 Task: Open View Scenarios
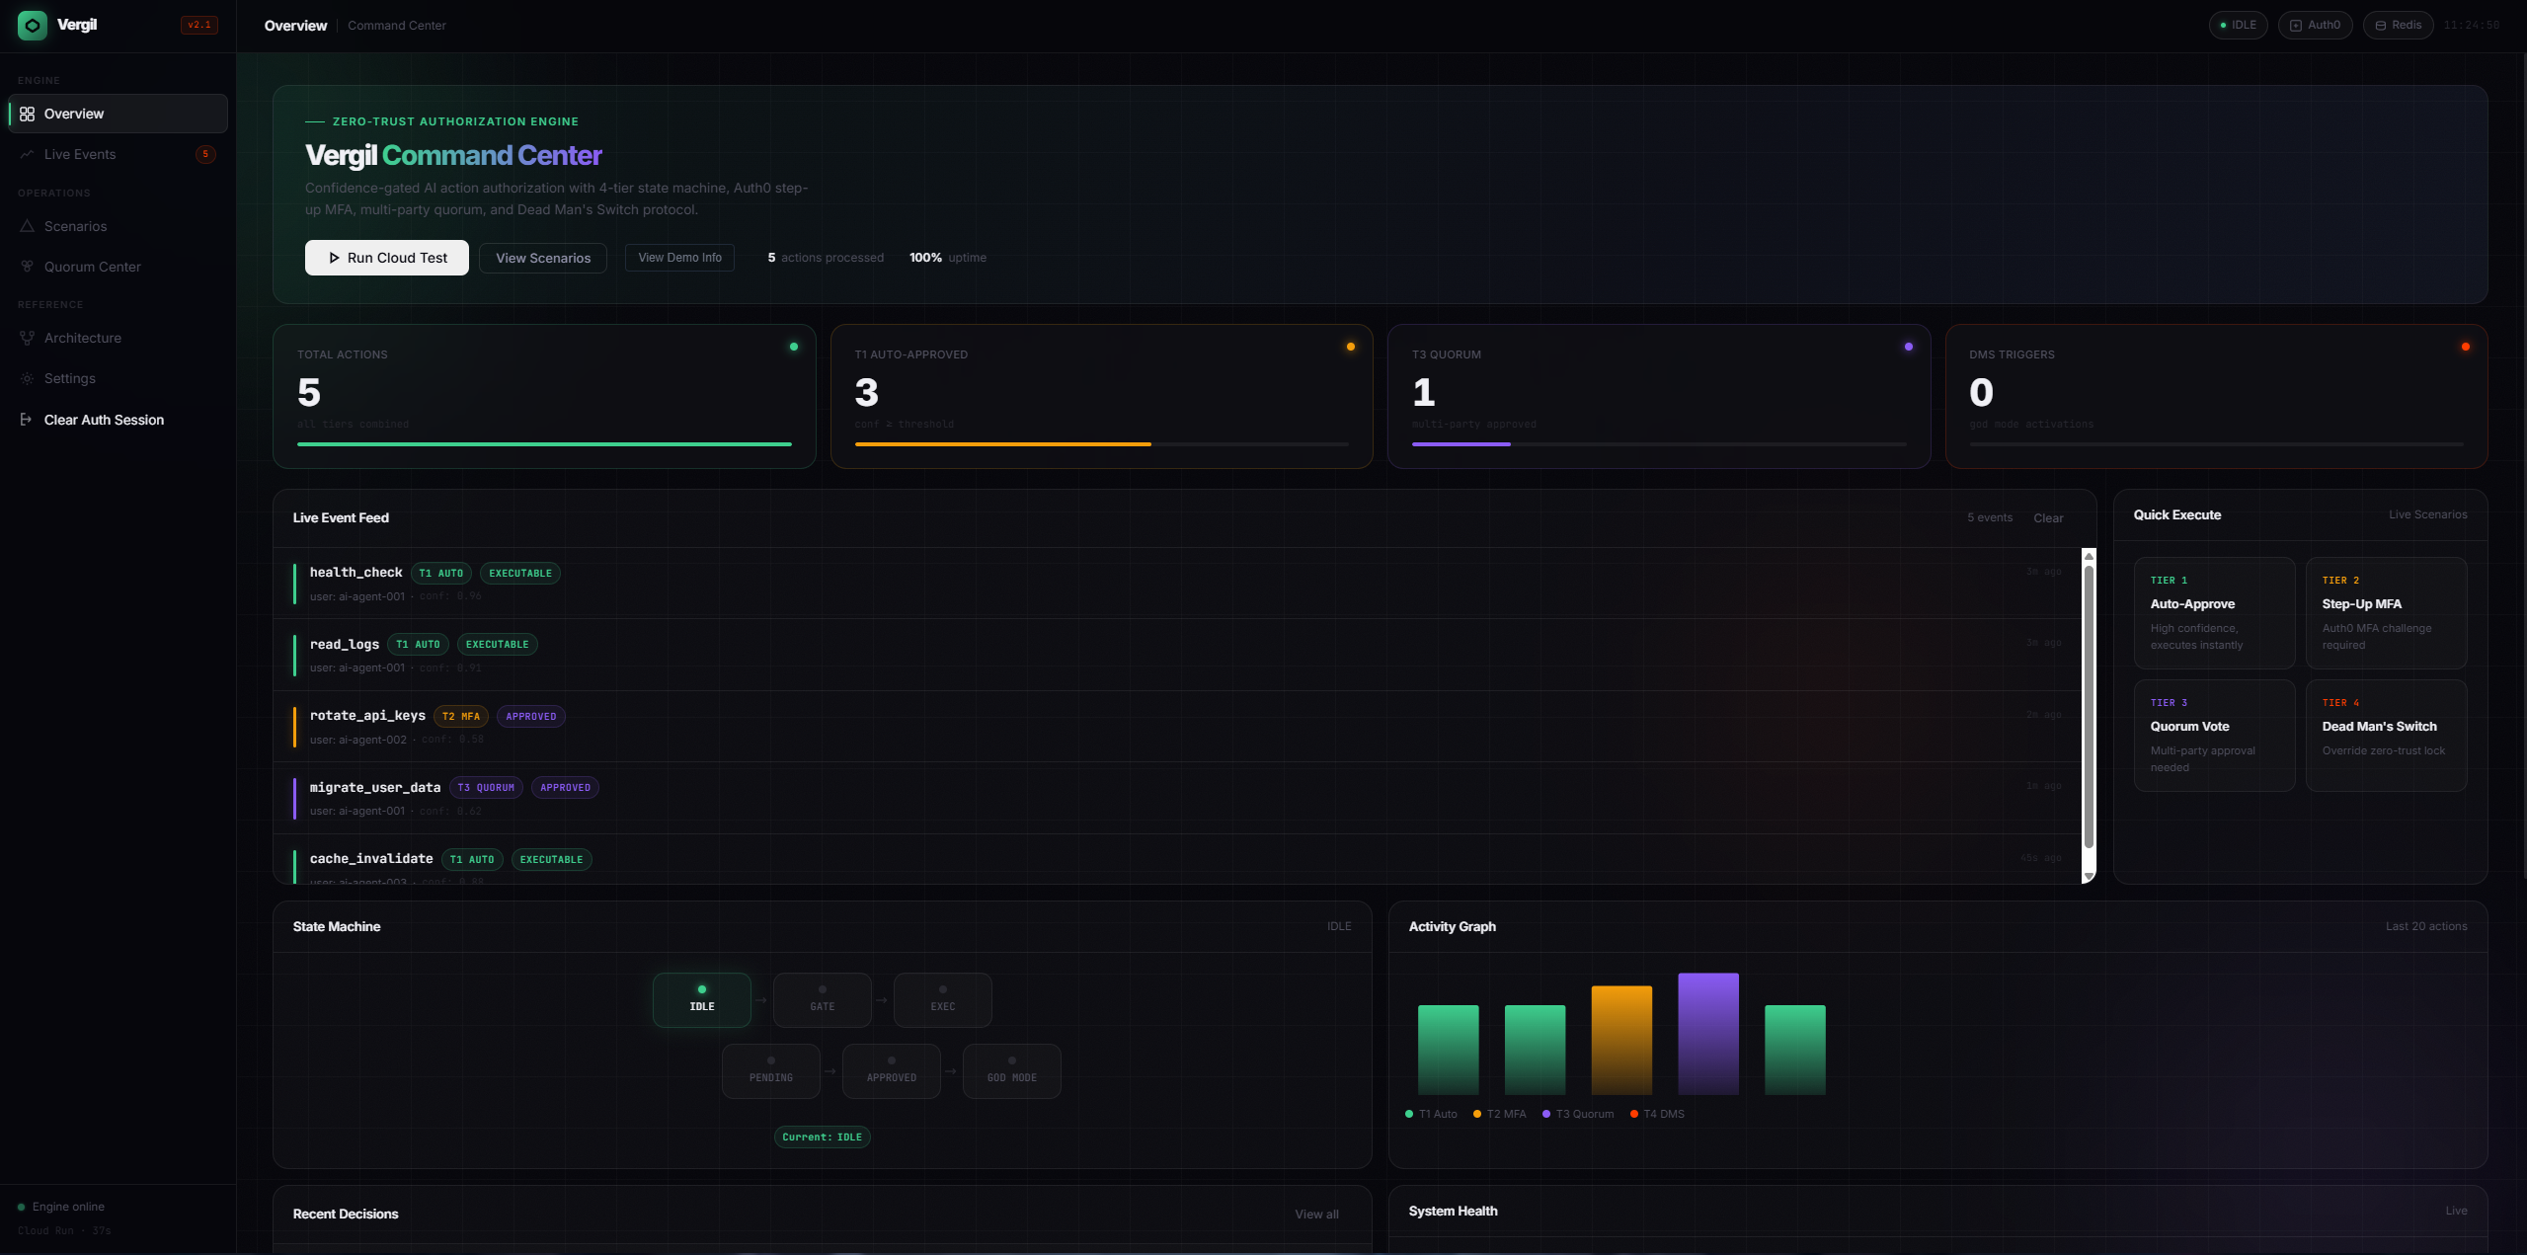pos(543,259)
